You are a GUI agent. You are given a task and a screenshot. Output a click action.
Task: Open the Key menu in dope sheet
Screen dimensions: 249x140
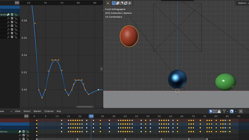(59, 111)
